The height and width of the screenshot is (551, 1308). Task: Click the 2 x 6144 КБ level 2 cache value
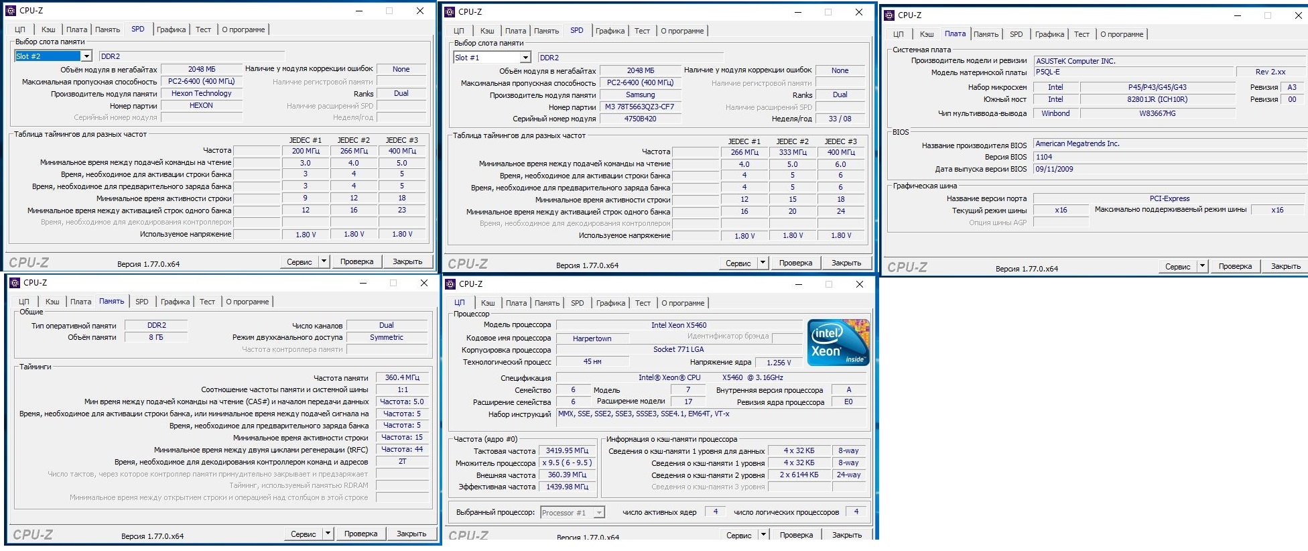coord(799,475)
